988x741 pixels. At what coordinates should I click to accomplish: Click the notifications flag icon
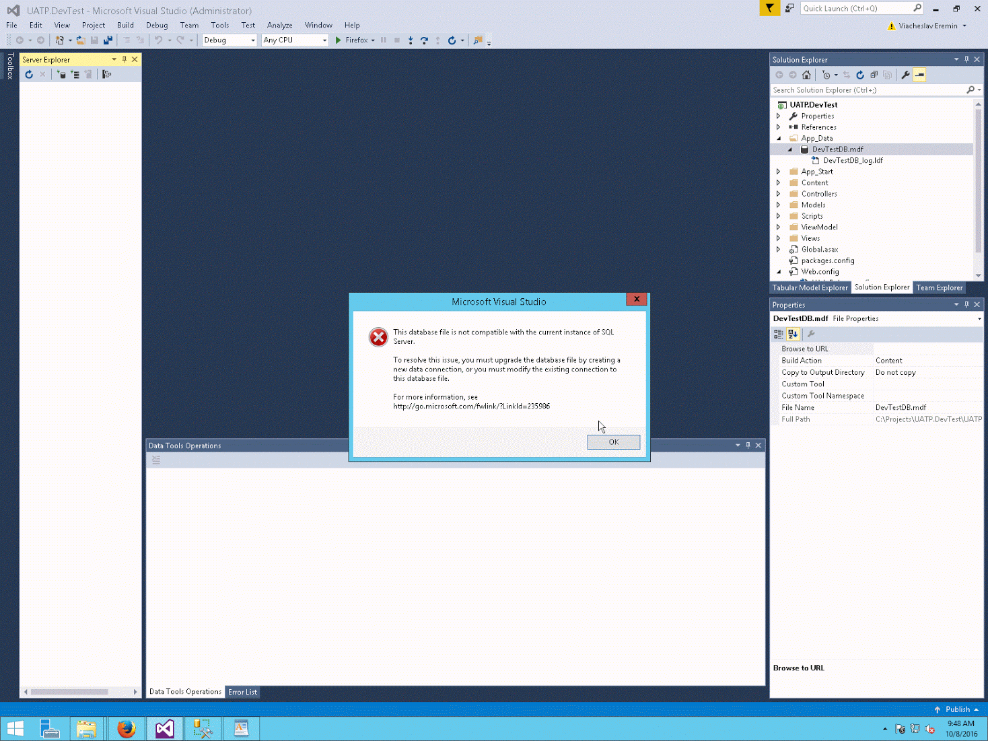pos(769,9)
